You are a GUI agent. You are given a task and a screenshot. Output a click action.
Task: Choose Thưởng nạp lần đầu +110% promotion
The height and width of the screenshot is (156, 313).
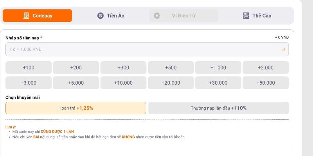pyautogui.click(x=218, y=108)
